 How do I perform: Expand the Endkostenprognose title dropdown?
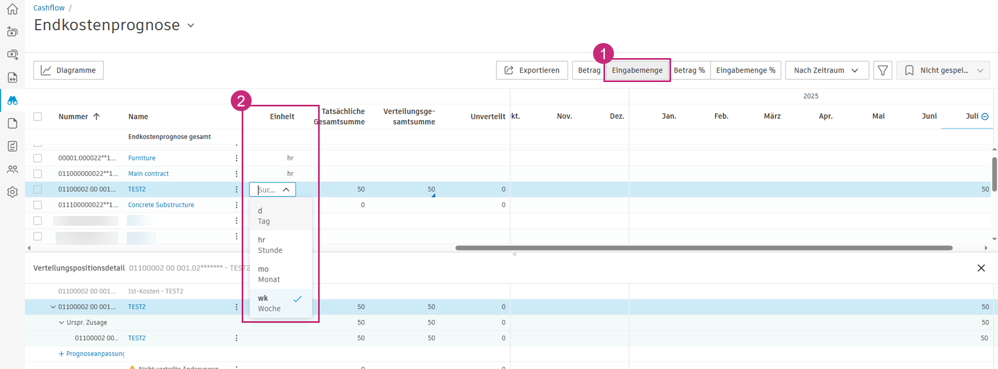[191, 25]
